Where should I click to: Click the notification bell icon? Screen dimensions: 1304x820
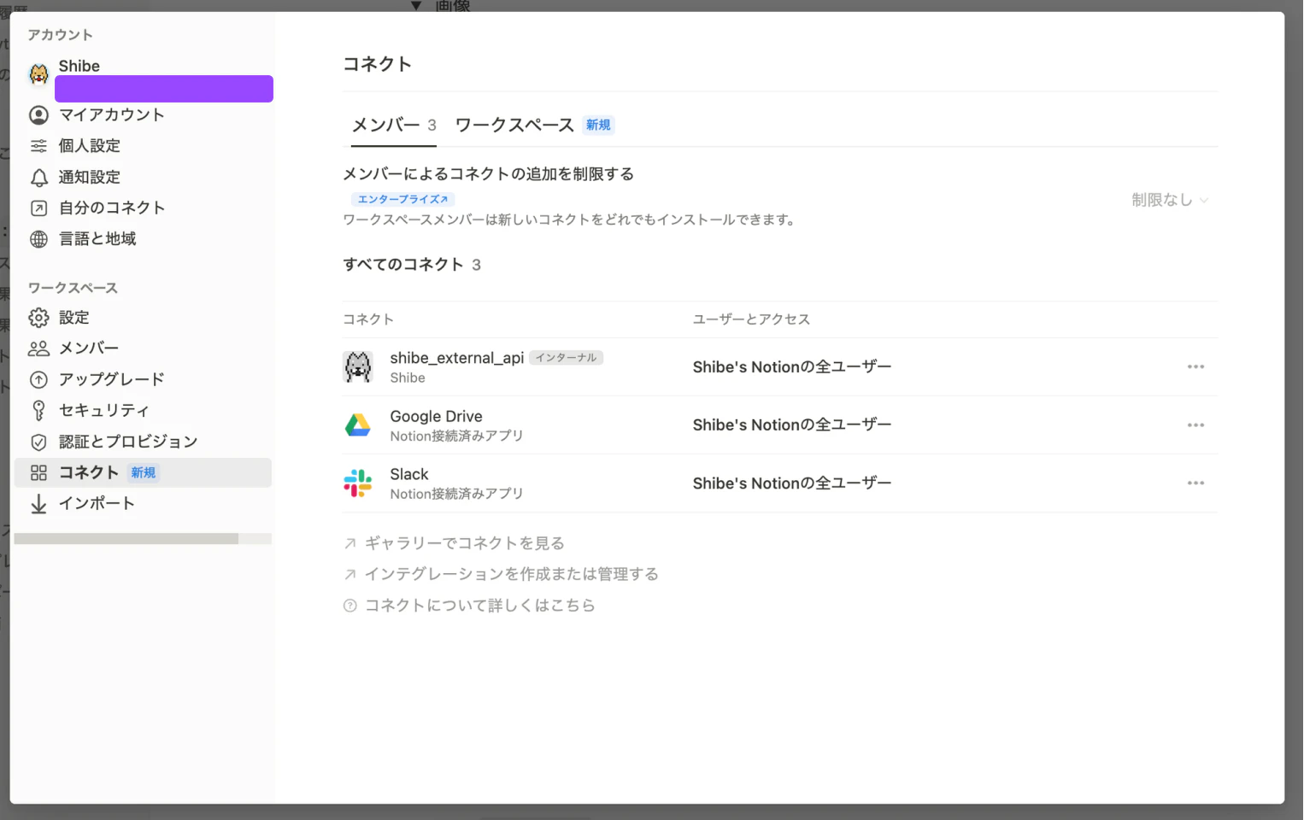click(38, 178)
